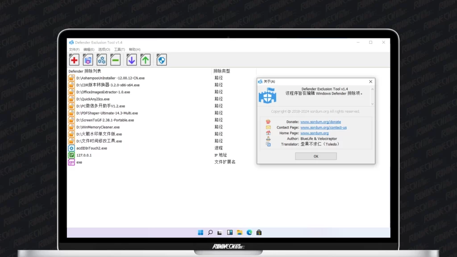The image size is (457, 257).
Task: Open the 工具(T) menu
Action: point(119,50)
